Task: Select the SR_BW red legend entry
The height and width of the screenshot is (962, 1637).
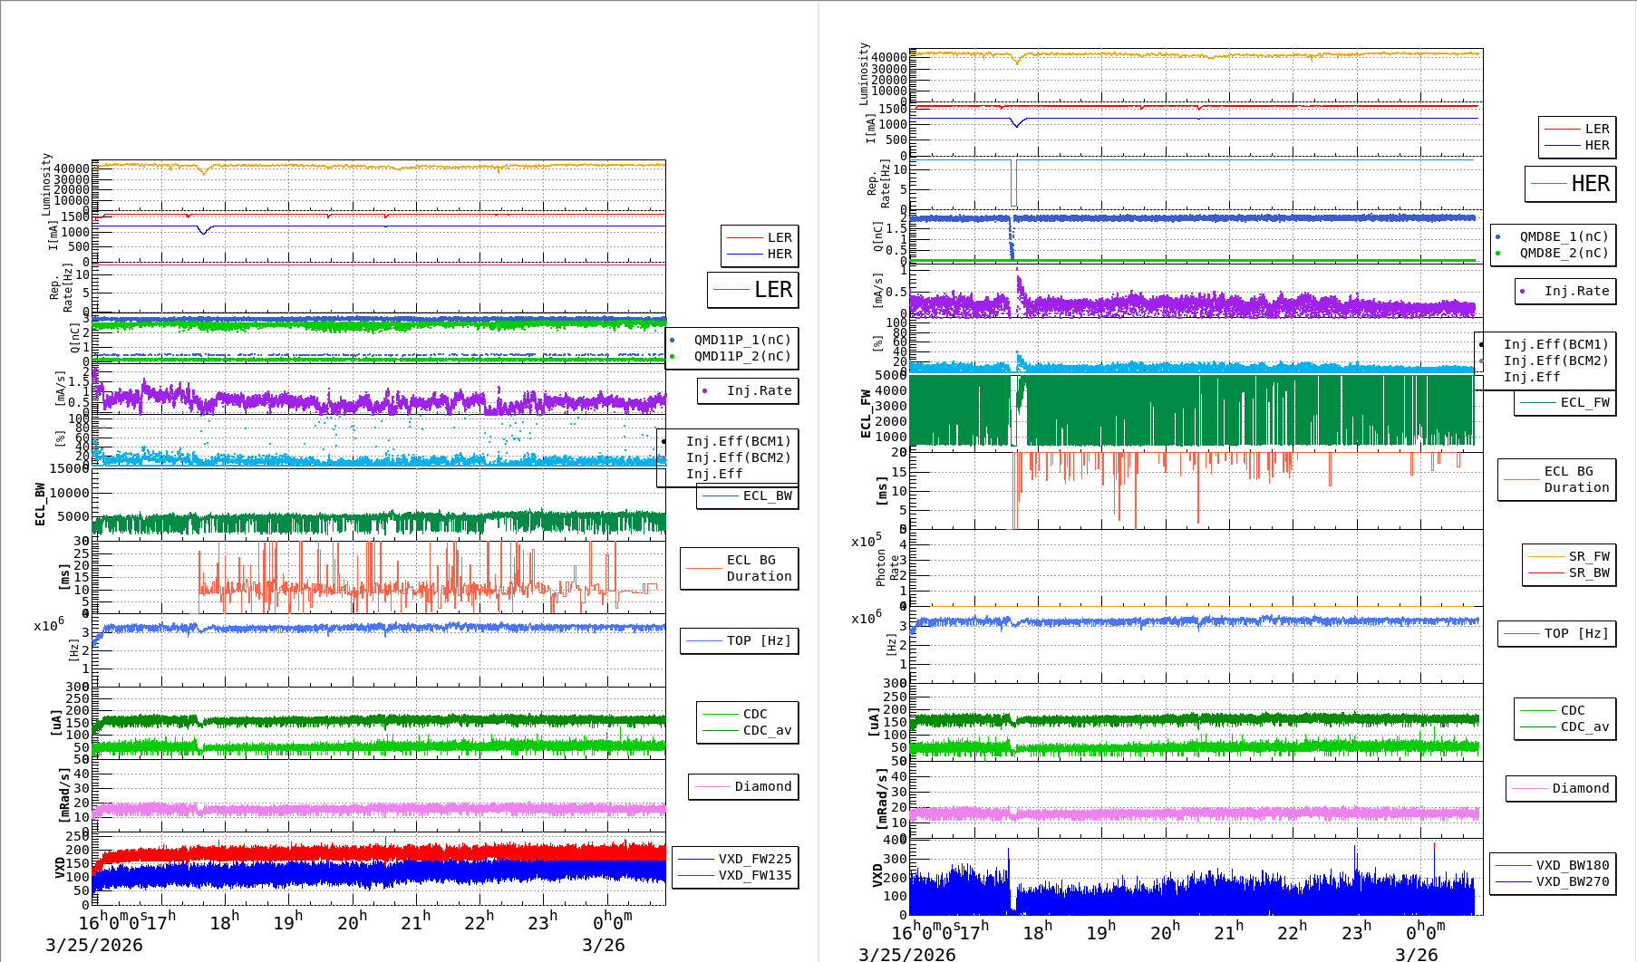Action: 1588,573
